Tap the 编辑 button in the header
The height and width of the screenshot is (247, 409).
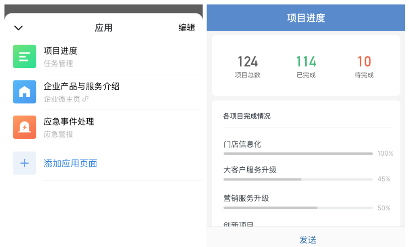pyautogui.click(x=187, y=28)
